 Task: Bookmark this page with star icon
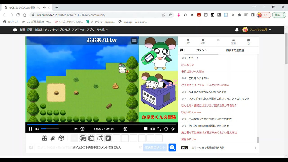pyautogui.click(x=170, y=15)
